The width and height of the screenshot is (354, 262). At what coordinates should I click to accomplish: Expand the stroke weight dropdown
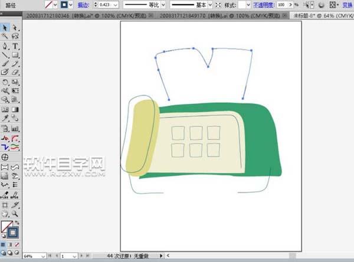[120, 5]
